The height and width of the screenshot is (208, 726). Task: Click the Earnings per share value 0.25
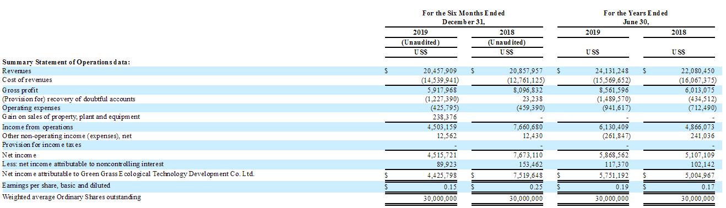(x=537, y=186)
